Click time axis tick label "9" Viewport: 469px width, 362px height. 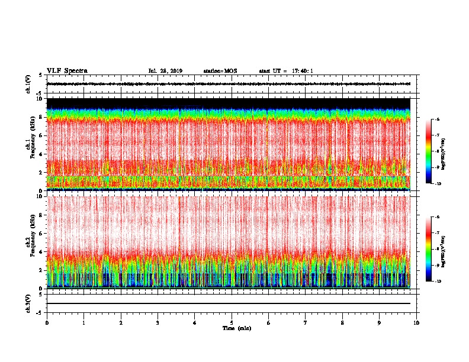(379, 323)
